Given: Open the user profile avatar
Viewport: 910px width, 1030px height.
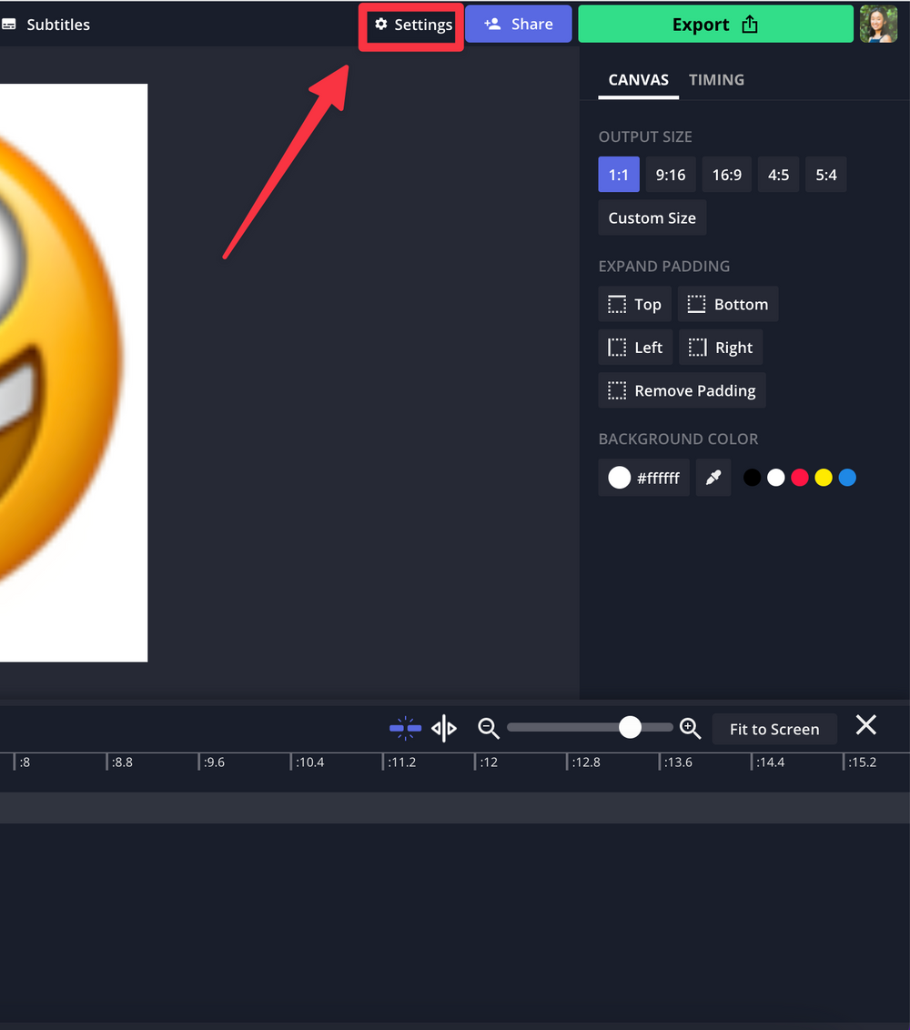Looking at the screenshot, I should tap(878, 25).
